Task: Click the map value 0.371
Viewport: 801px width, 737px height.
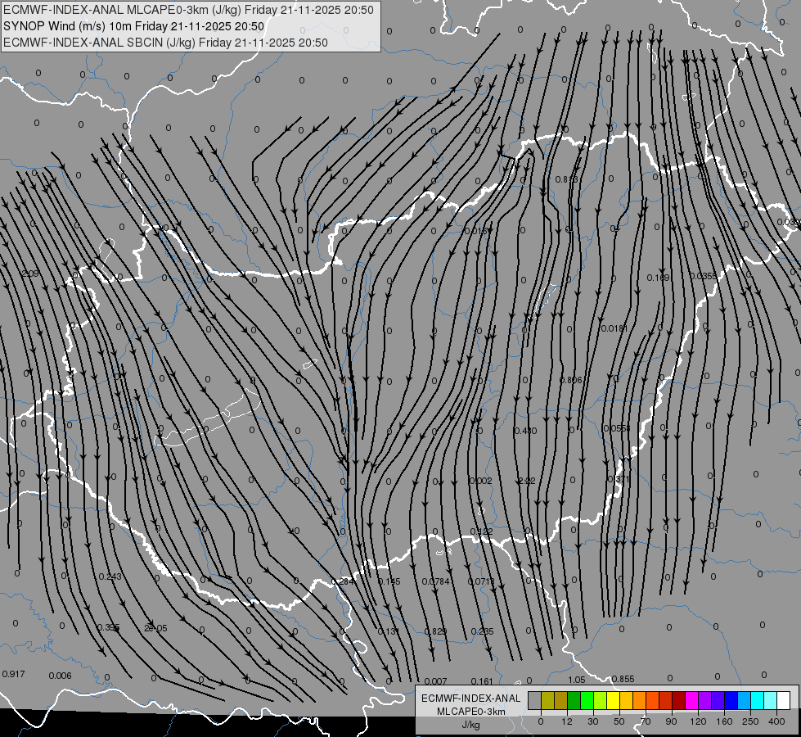Action: point(618,479)
